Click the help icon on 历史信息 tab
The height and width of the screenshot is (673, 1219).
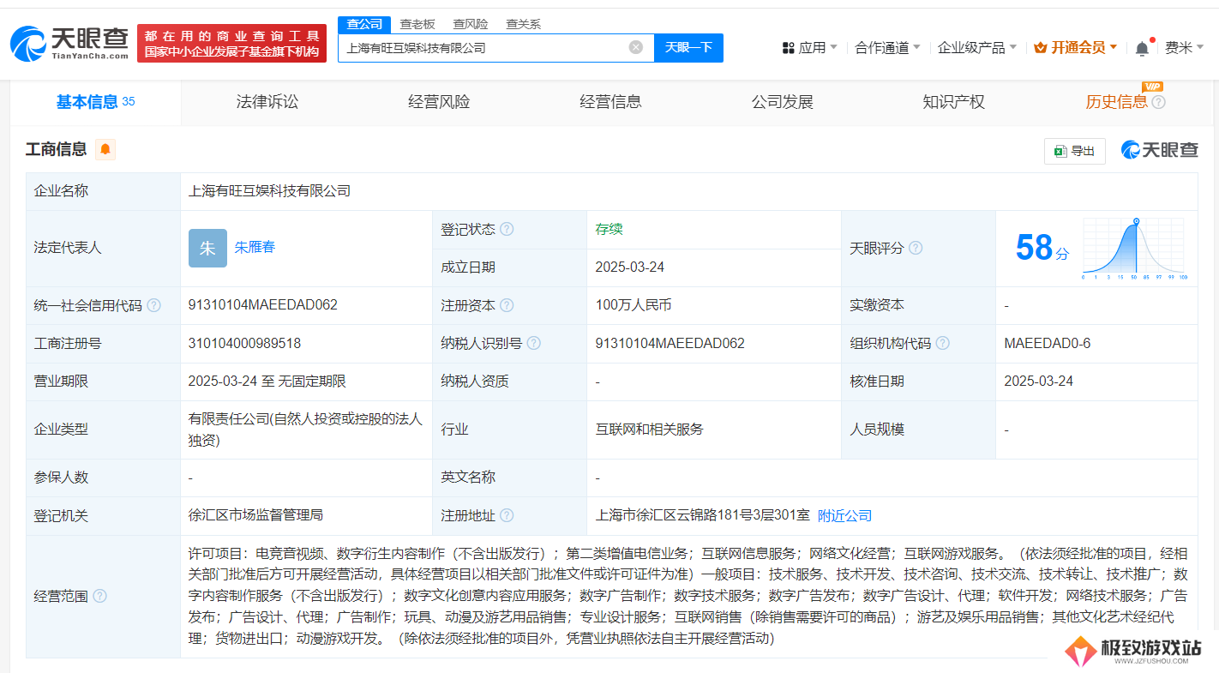[x=1159, y=102]
